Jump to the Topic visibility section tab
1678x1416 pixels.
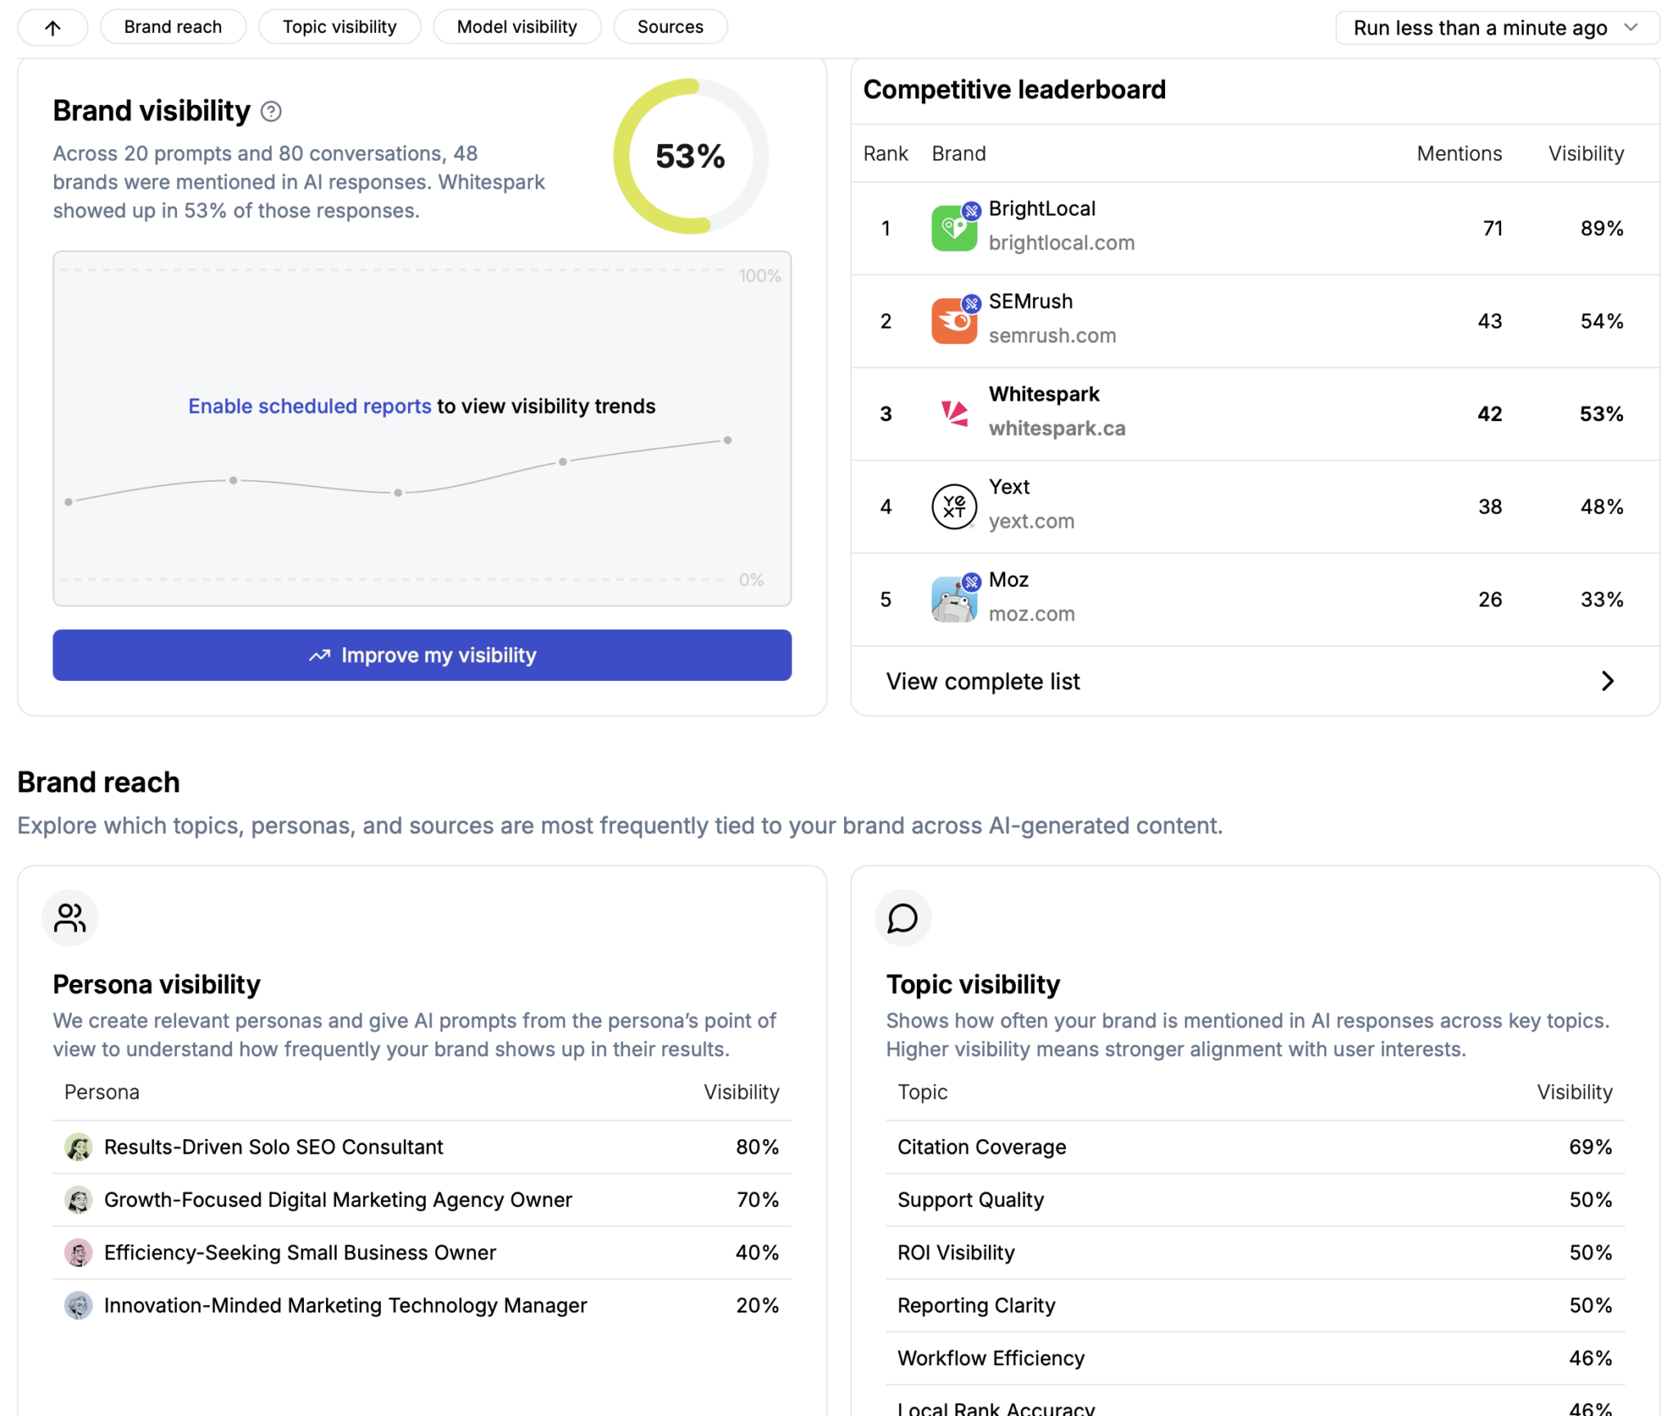pos(339,27)
